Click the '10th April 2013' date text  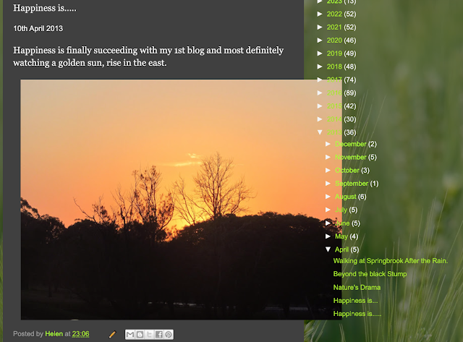(38, 29)
